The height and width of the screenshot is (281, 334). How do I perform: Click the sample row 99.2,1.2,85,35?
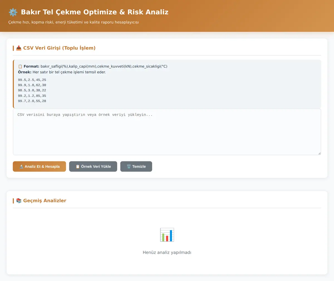[32, 96]
